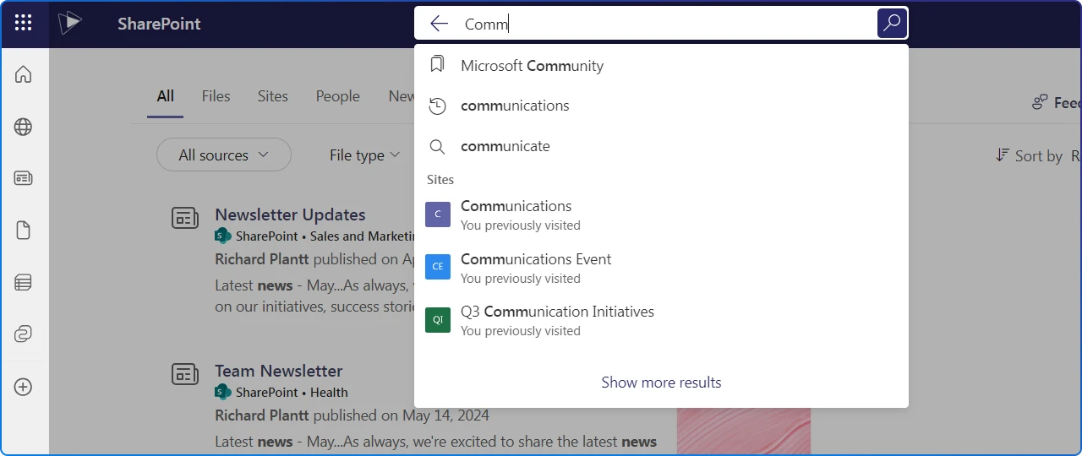
Task: Click history clock icon beside communications
Action: (437, 106)
